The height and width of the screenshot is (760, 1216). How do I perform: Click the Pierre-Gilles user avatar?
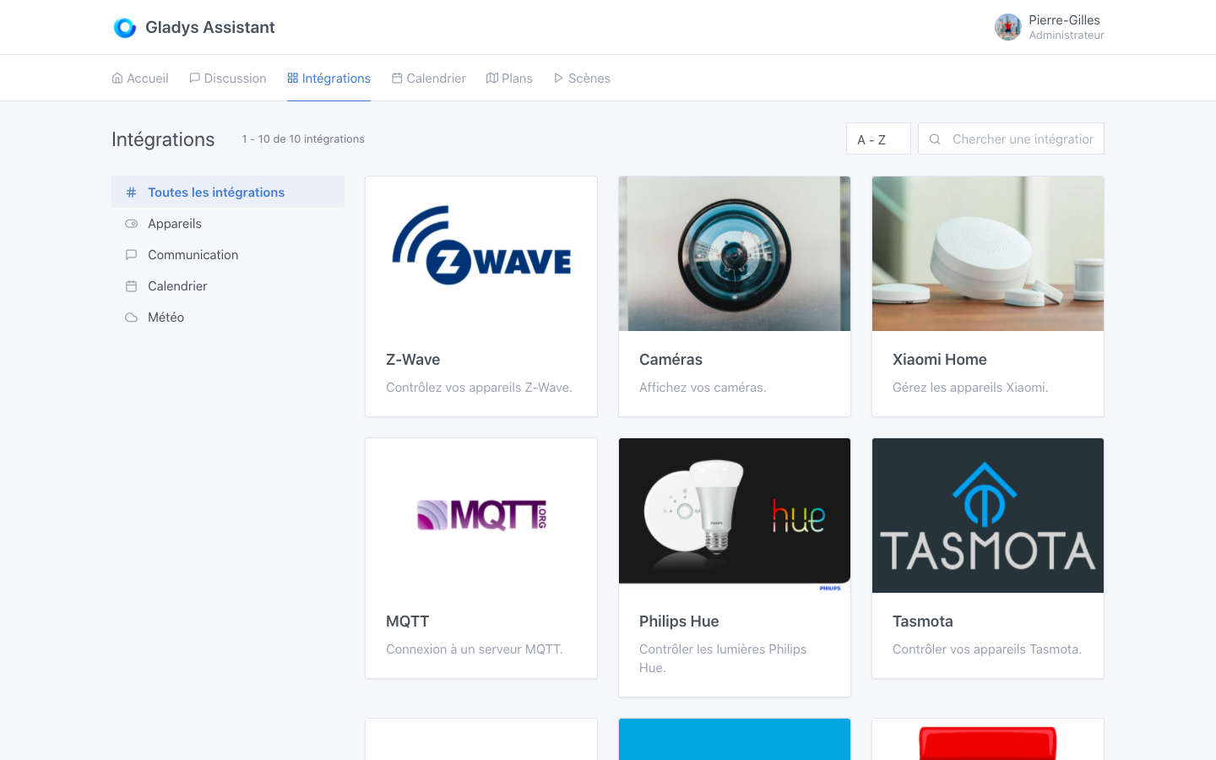click(x=1007, y=27)
